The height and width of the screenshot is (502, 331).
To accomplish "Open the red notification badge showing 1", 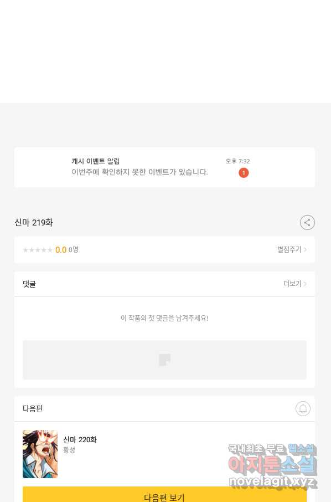I will 244,173.
